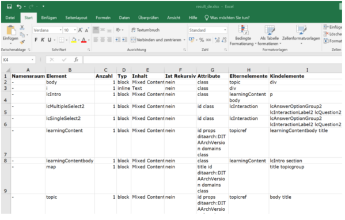Open fill color dropdown arrow
The width and height of the screenshot is (345, 220).
click(x=78, y=40)
